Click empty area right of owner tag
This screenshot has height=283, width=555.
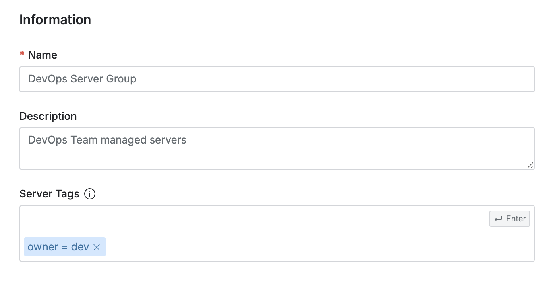point(318,247)
